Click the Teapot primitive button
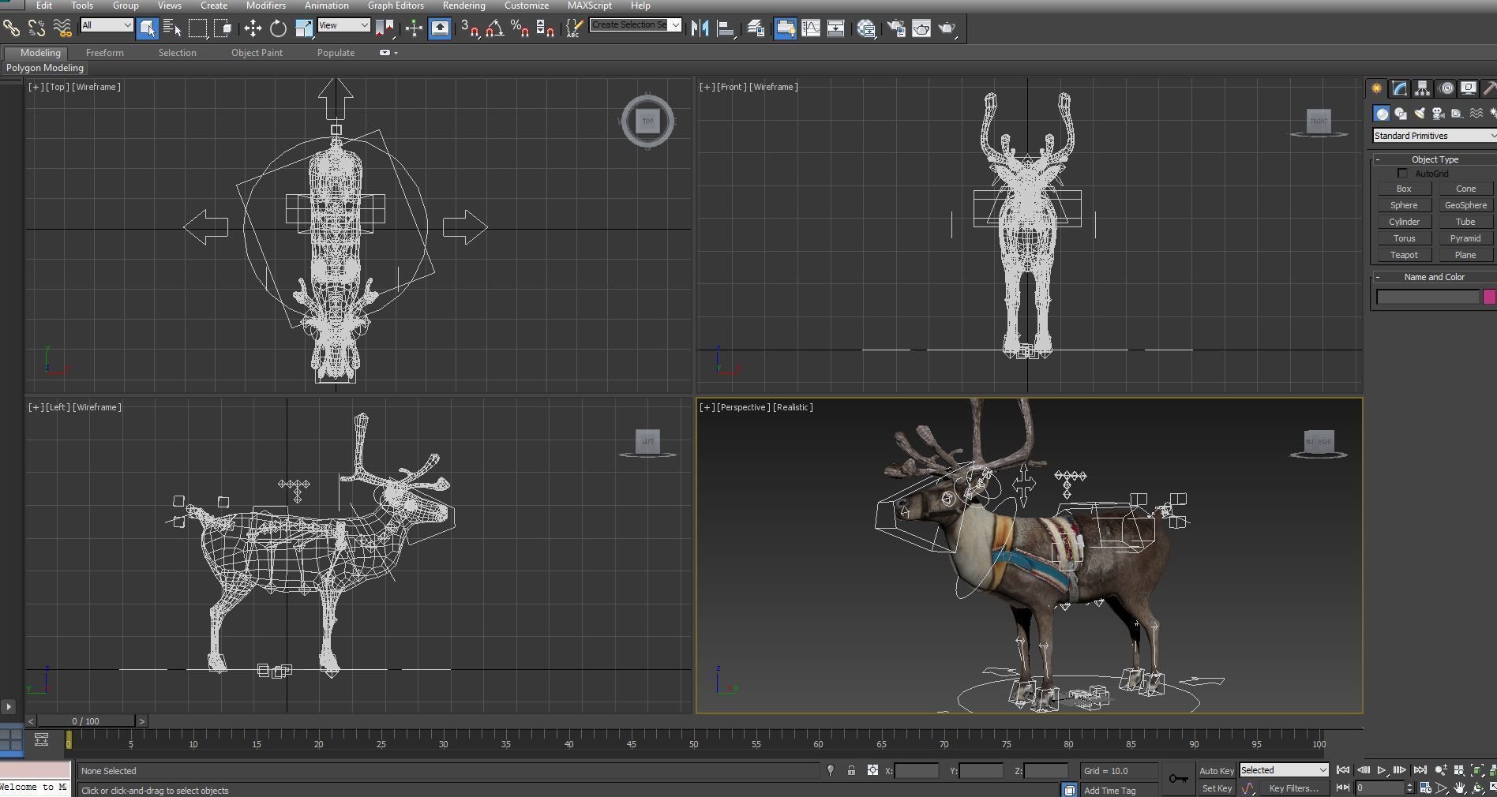 coord(1404,255)
